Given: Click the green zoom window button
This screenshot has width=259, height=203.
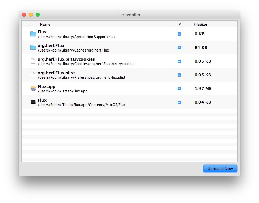Looking at the screenshot, I should [x=38, y=15].
